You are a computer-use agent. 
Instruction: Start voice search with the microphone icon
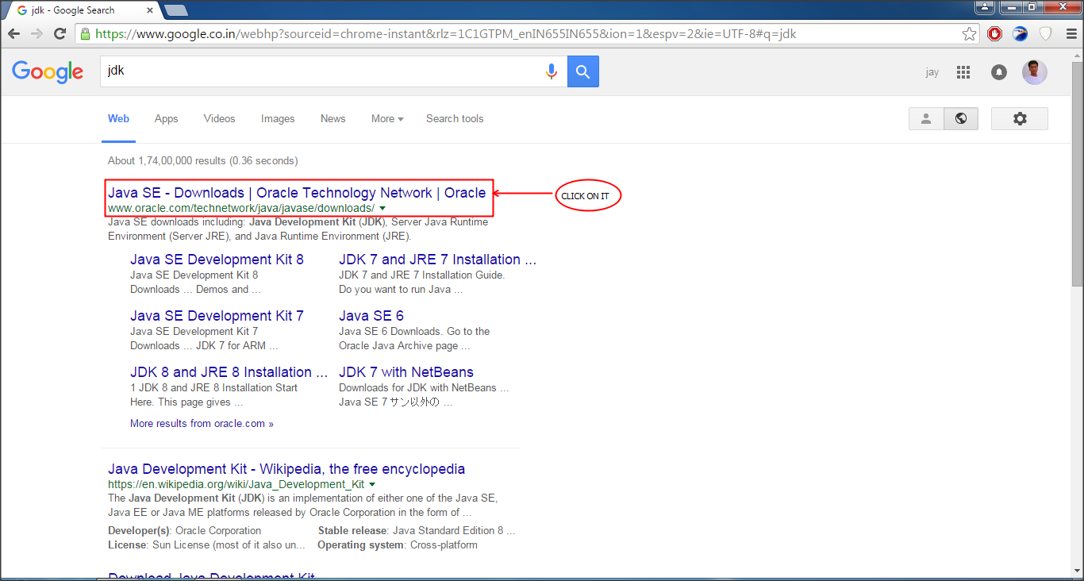click(x=552, y=71)
